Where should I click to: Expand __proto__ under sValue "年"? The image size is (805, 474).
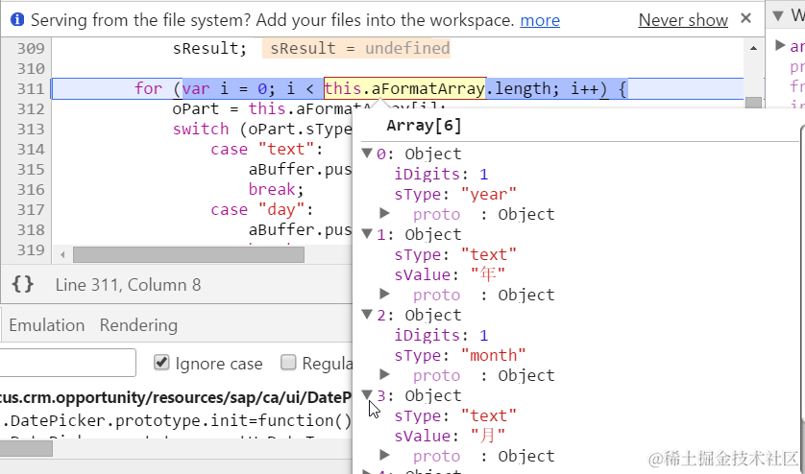coord(384,294)
